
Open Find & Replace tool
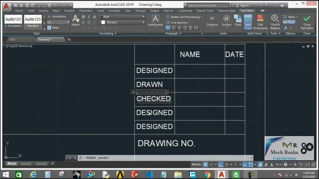(x=275, y=22)
